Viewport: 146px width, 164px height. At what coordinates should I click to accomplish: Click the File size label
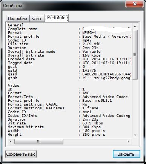[x=18, y=44]
